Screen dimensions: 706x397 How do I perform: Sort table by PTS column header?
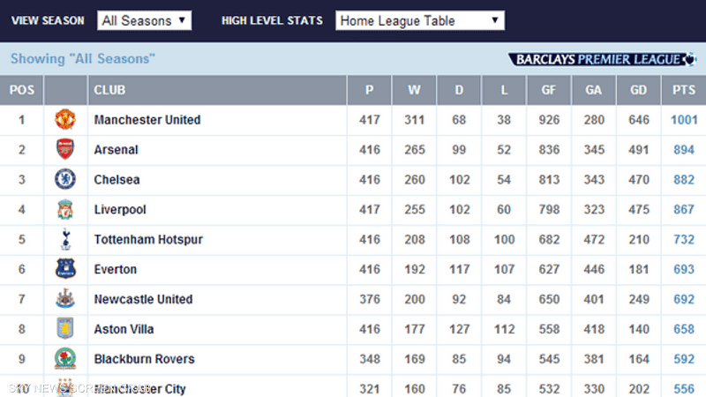pos(683,90)
